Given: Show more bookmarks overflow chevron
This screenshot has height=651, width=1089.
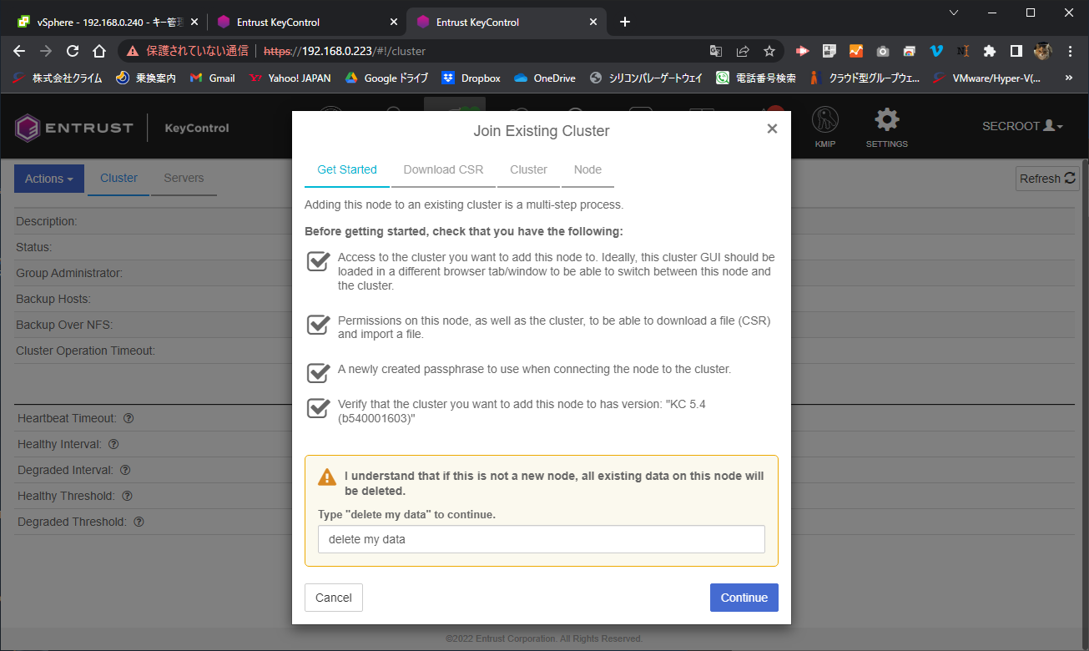Looking at the screenshot, I should 1069,78.
